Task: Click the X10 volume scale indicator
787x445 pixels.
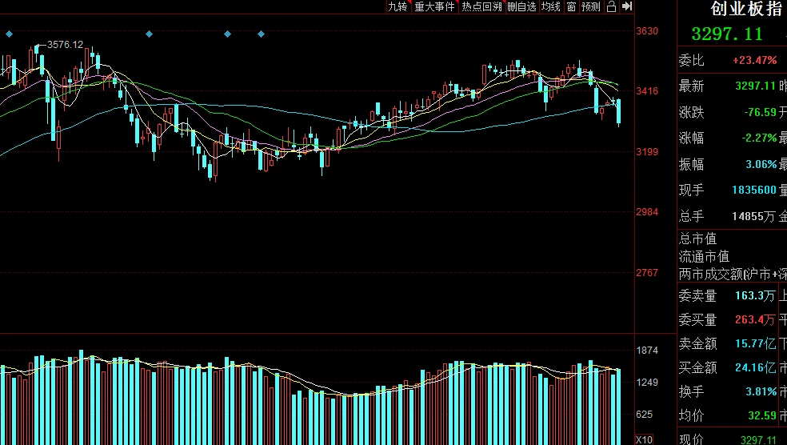Action: tap(644, 439)
